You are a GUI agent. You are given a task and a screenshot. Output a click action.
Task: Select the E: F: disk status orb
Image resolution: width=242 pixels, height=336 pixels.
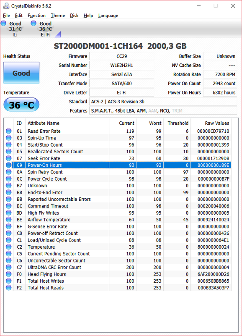33,23
